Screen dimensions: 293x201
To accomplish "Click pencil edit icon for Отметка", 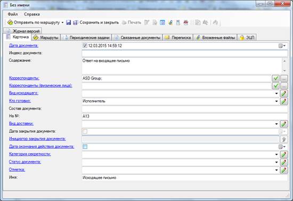I will [284, 170].
